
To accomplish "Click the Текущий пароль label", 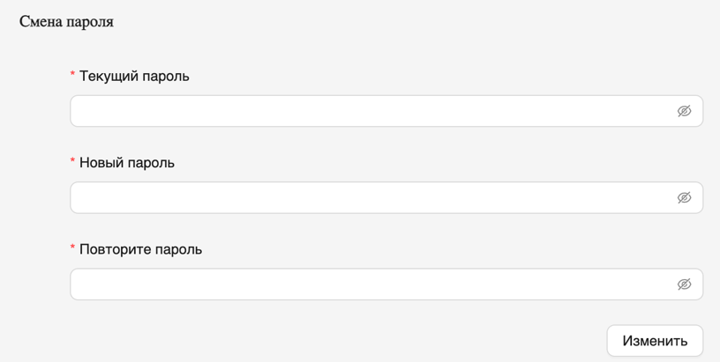I will (x=134, y=76).
